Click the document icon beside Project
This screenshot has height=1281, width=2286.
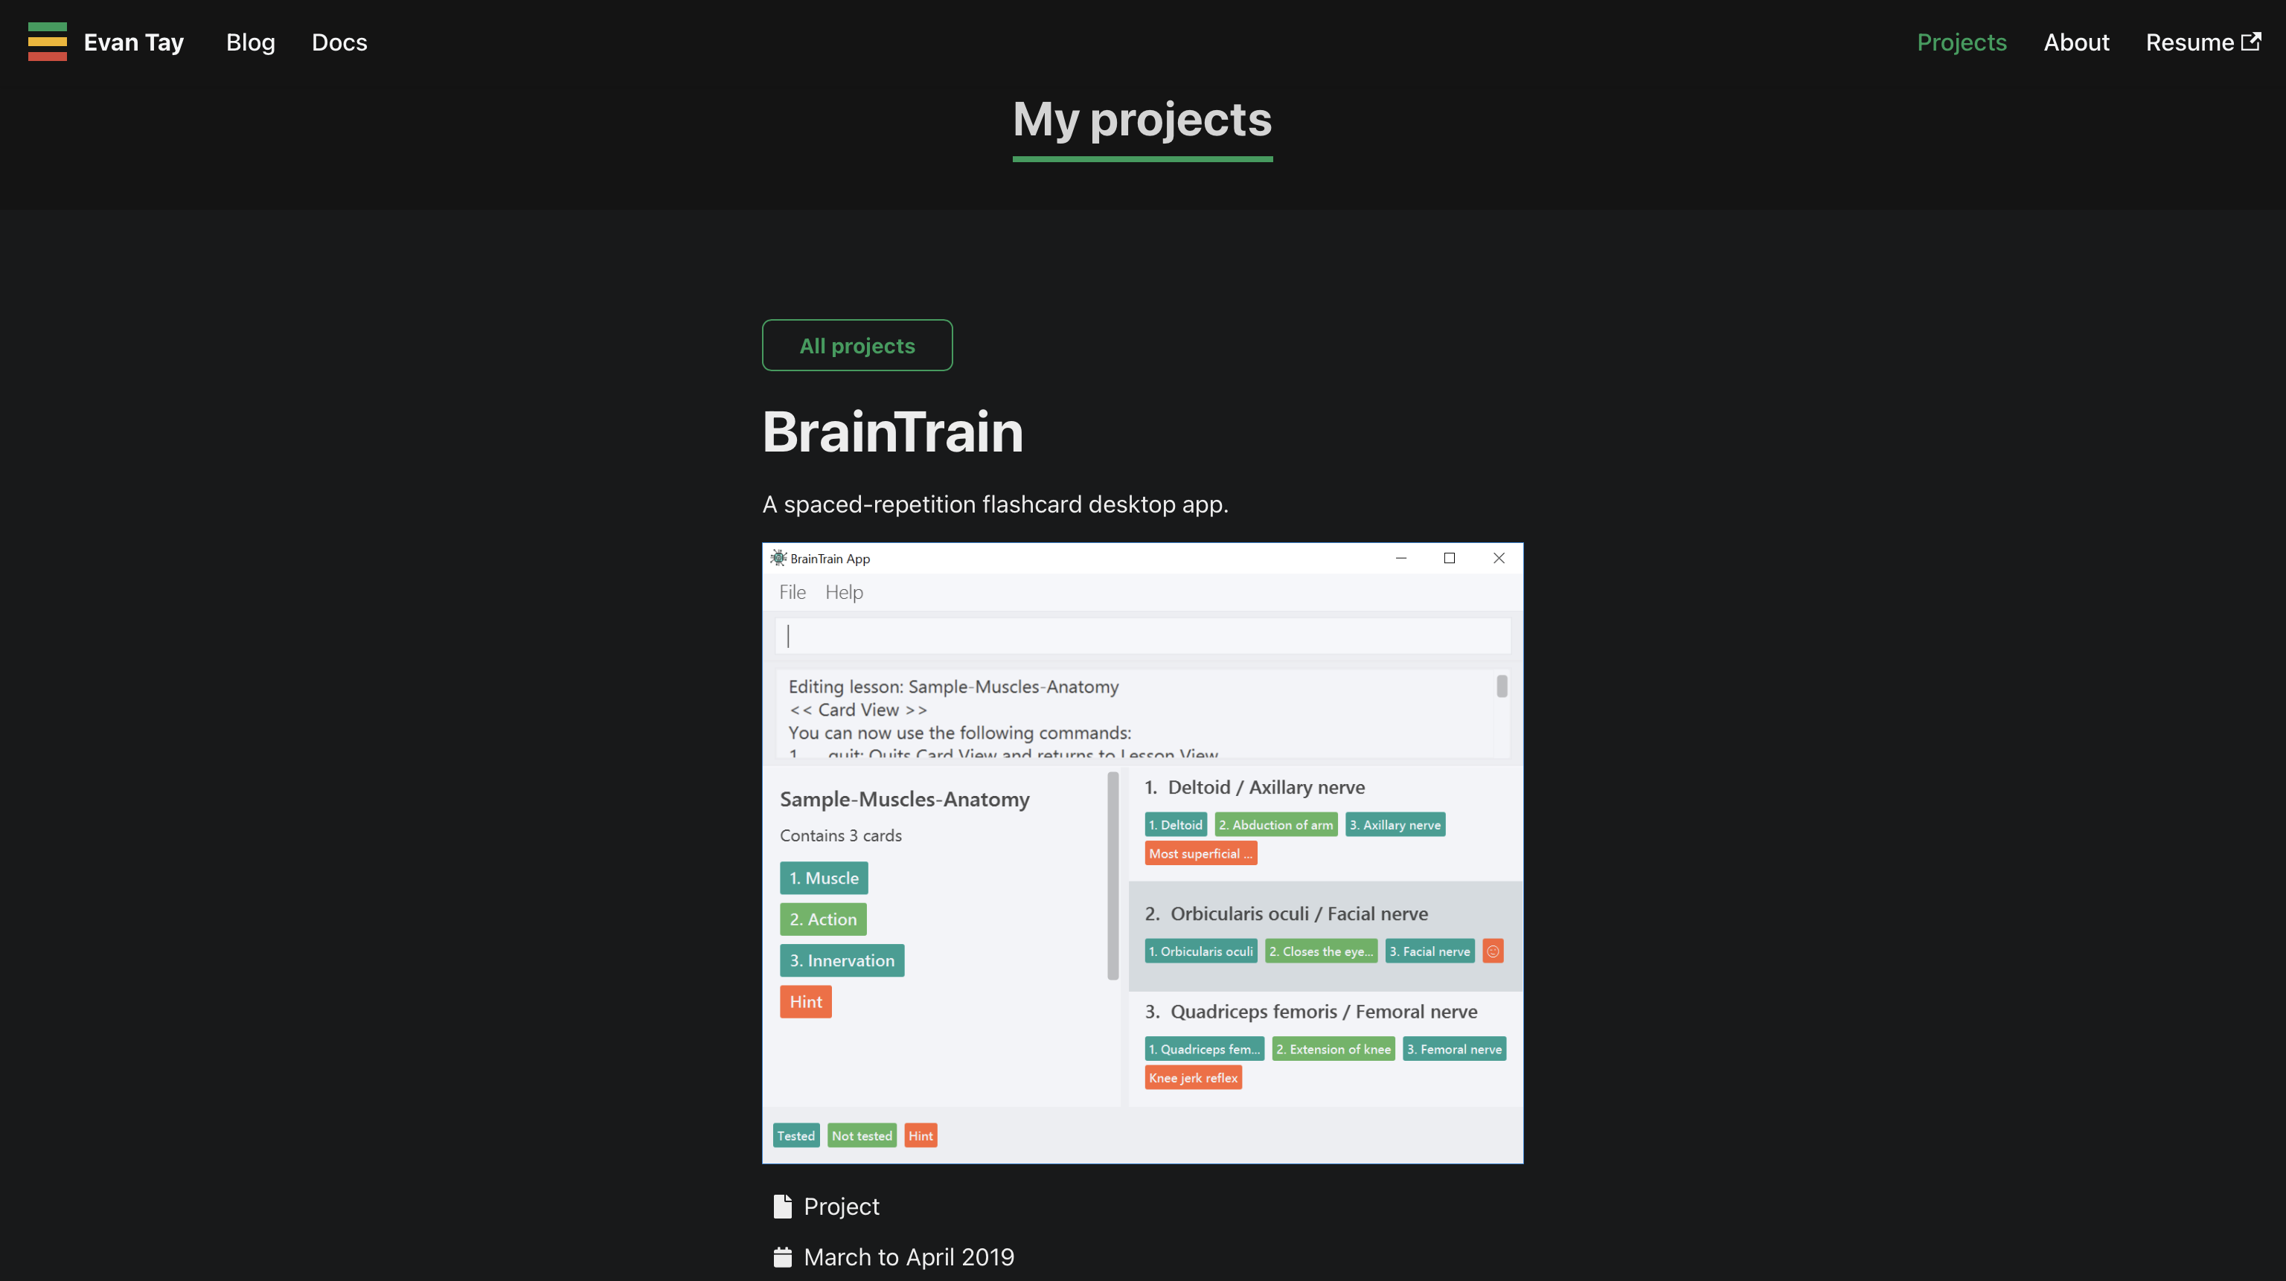click(782, 1206)
